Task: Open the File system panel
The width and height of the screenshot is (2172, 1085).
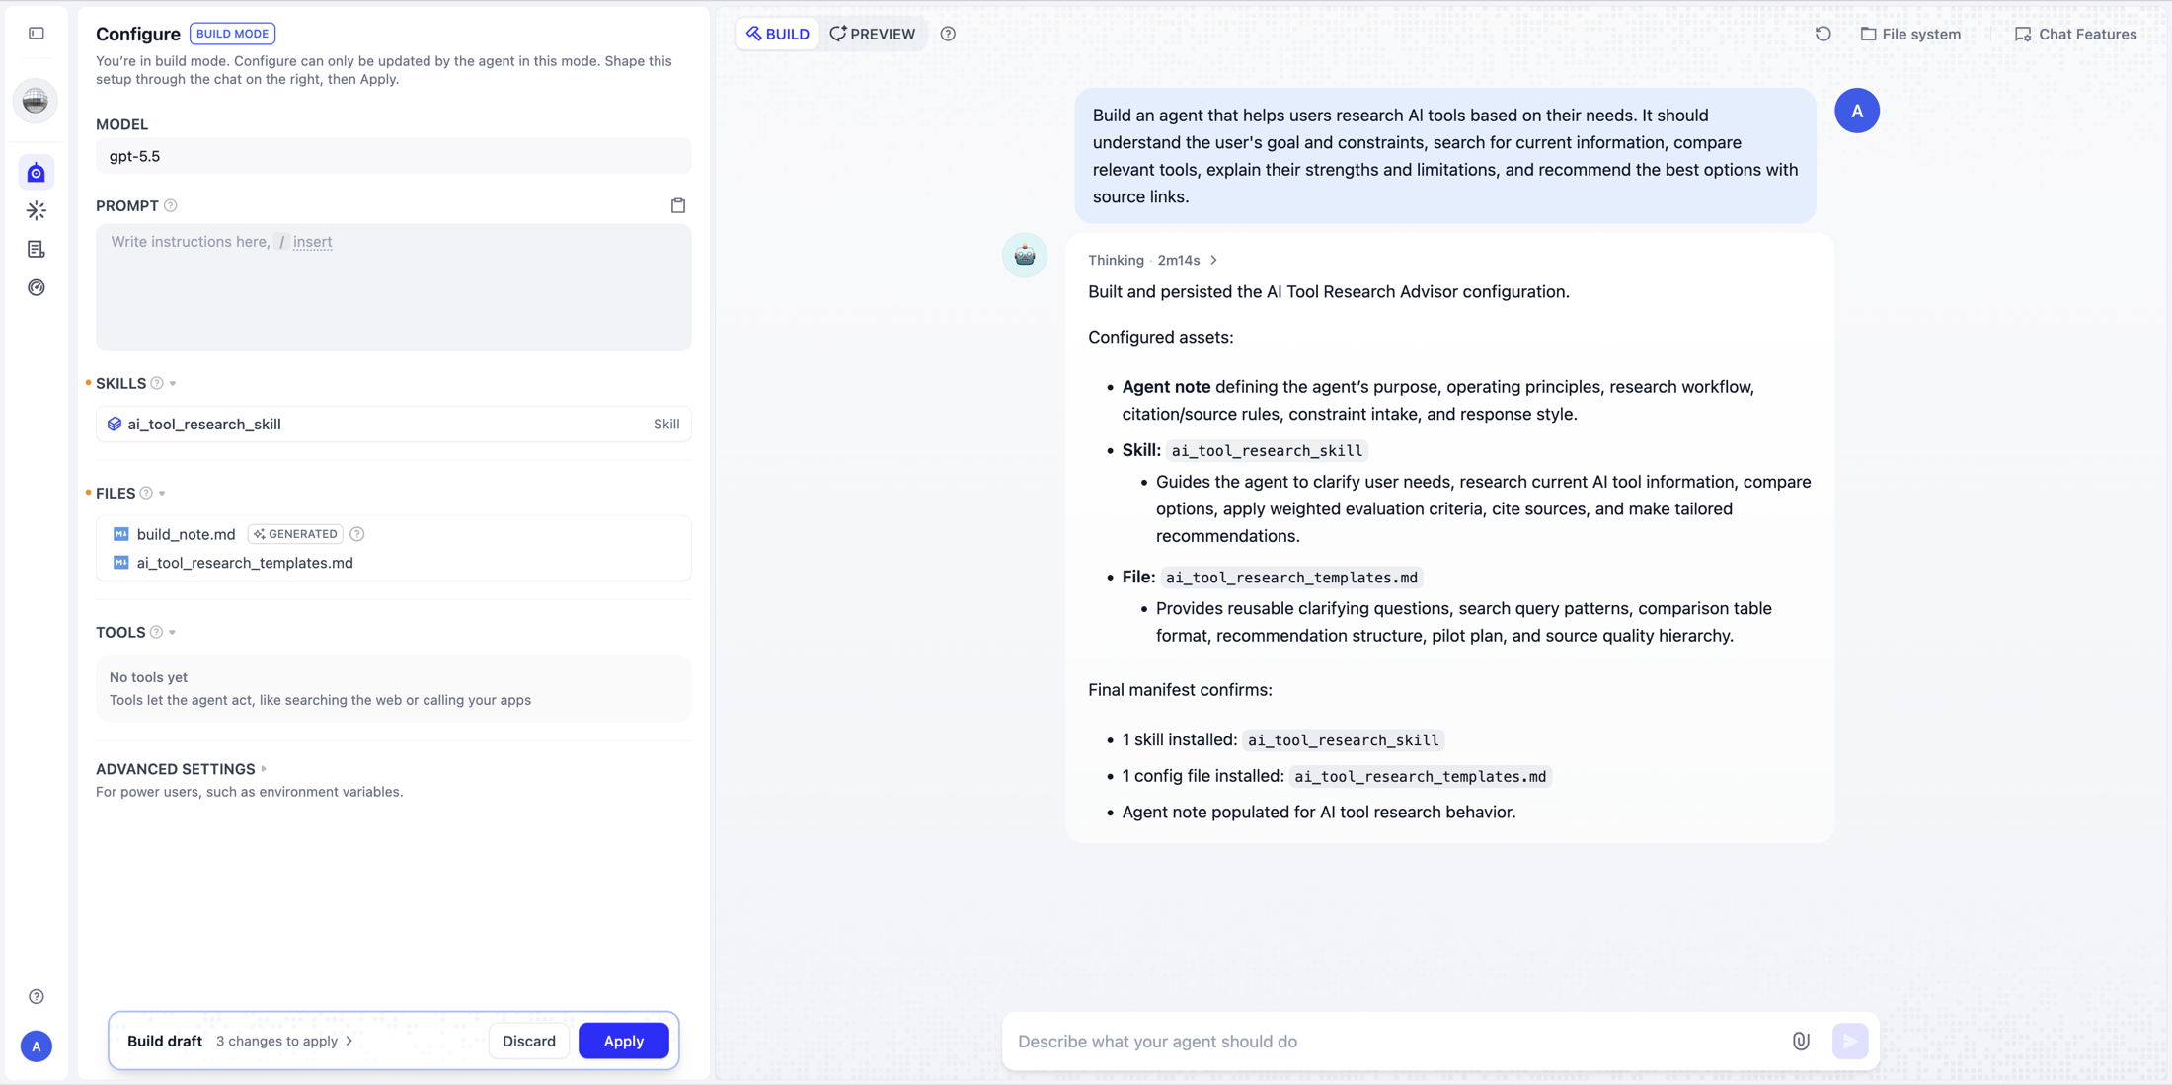Action: click(x=1910, y=34)
